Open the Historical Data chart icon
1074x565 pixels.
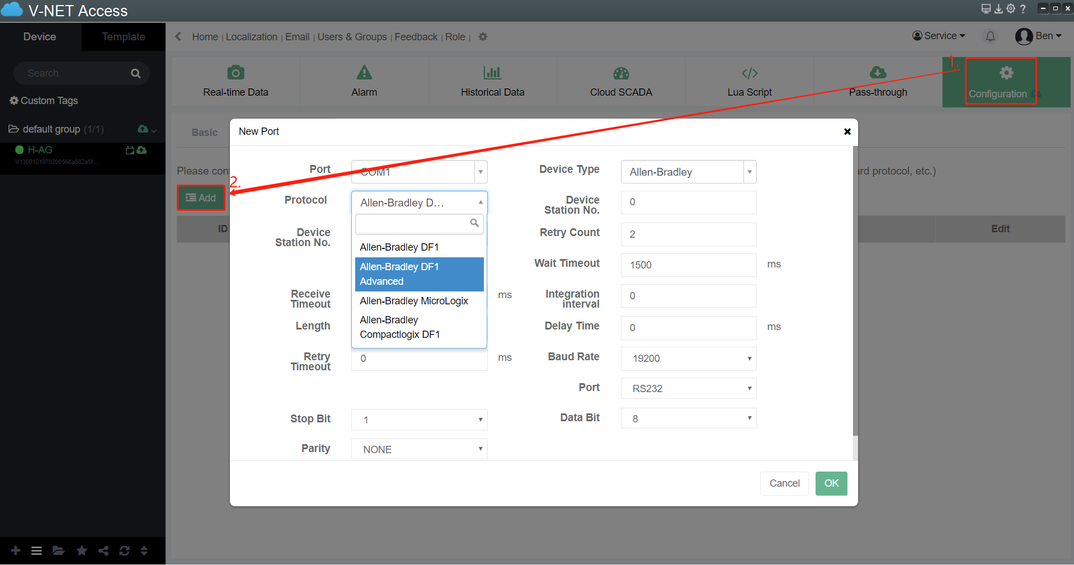[492, 73]
